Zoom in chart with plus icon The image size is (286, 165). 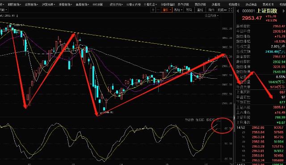[153, 10]
